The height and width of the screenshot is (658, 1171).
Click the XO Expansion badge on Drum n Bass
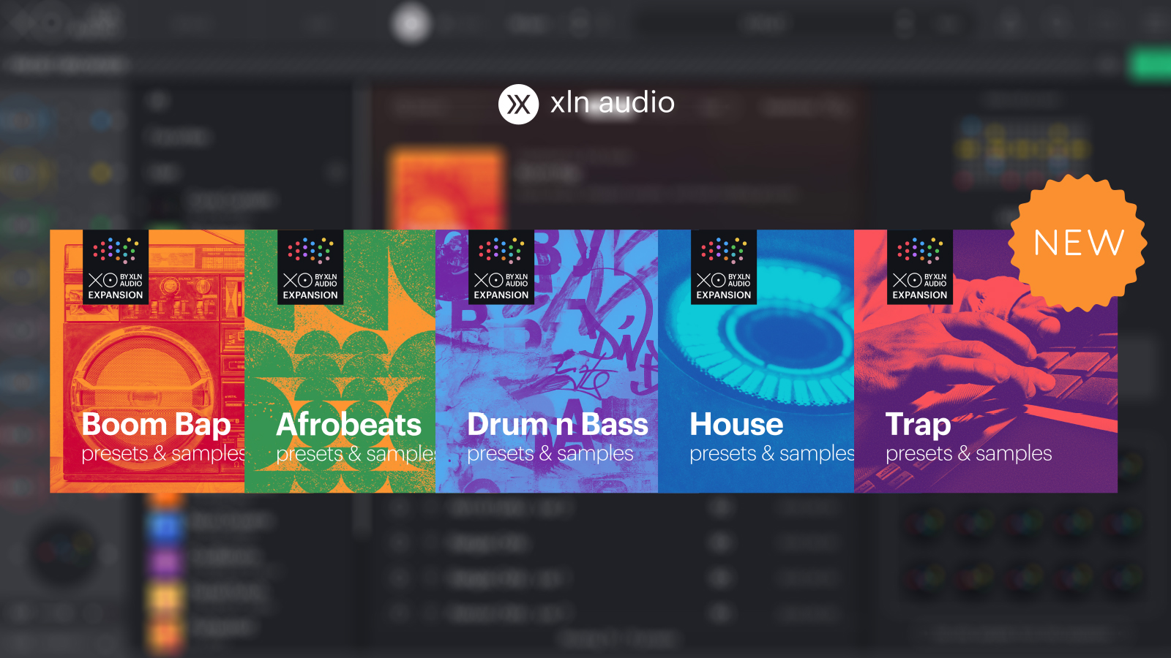coord(501,267)
